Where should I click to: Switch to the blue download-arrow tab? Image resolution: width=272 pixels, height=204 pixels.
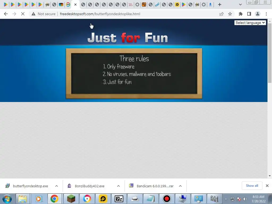210,5
